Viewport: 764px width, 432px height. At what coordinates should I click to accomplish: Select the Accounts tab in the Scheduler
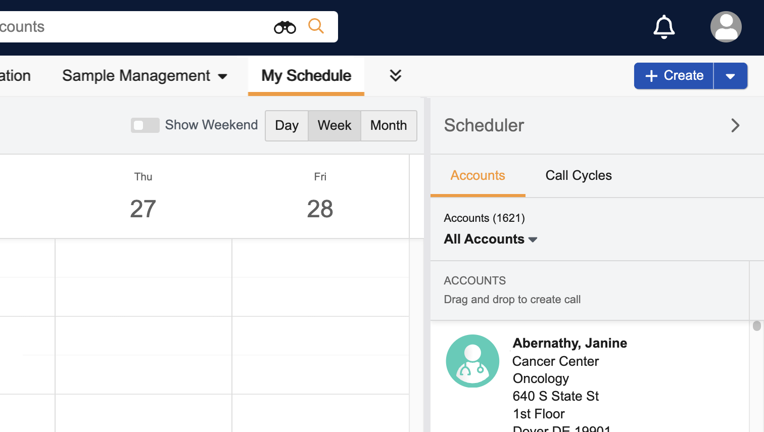[x=478, y=175]
